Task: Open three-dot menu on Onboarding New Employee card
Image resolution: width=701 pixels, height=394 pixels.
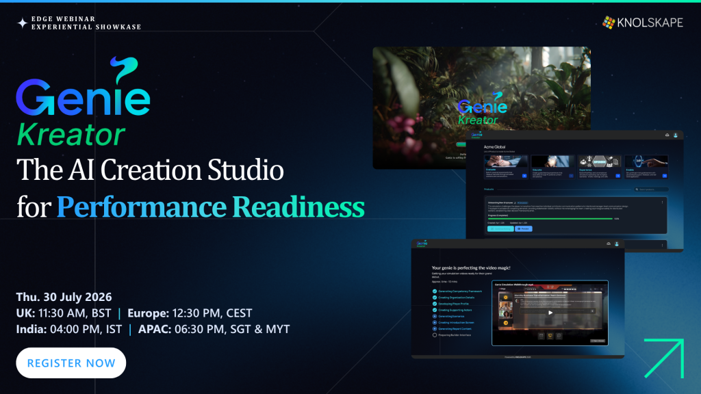Action: tap(662, 202)
